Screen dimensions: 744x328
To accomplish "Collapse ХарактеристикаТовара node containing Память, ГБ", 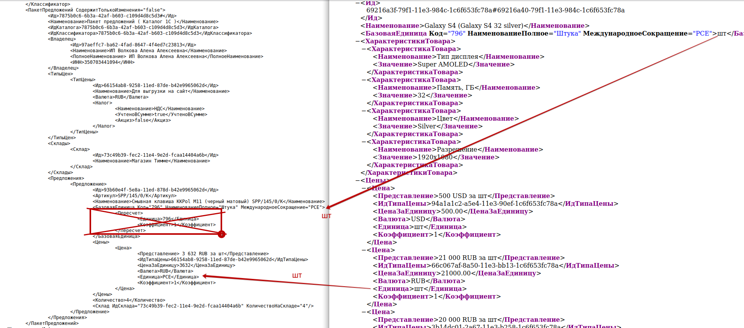I will pos(364,80).
